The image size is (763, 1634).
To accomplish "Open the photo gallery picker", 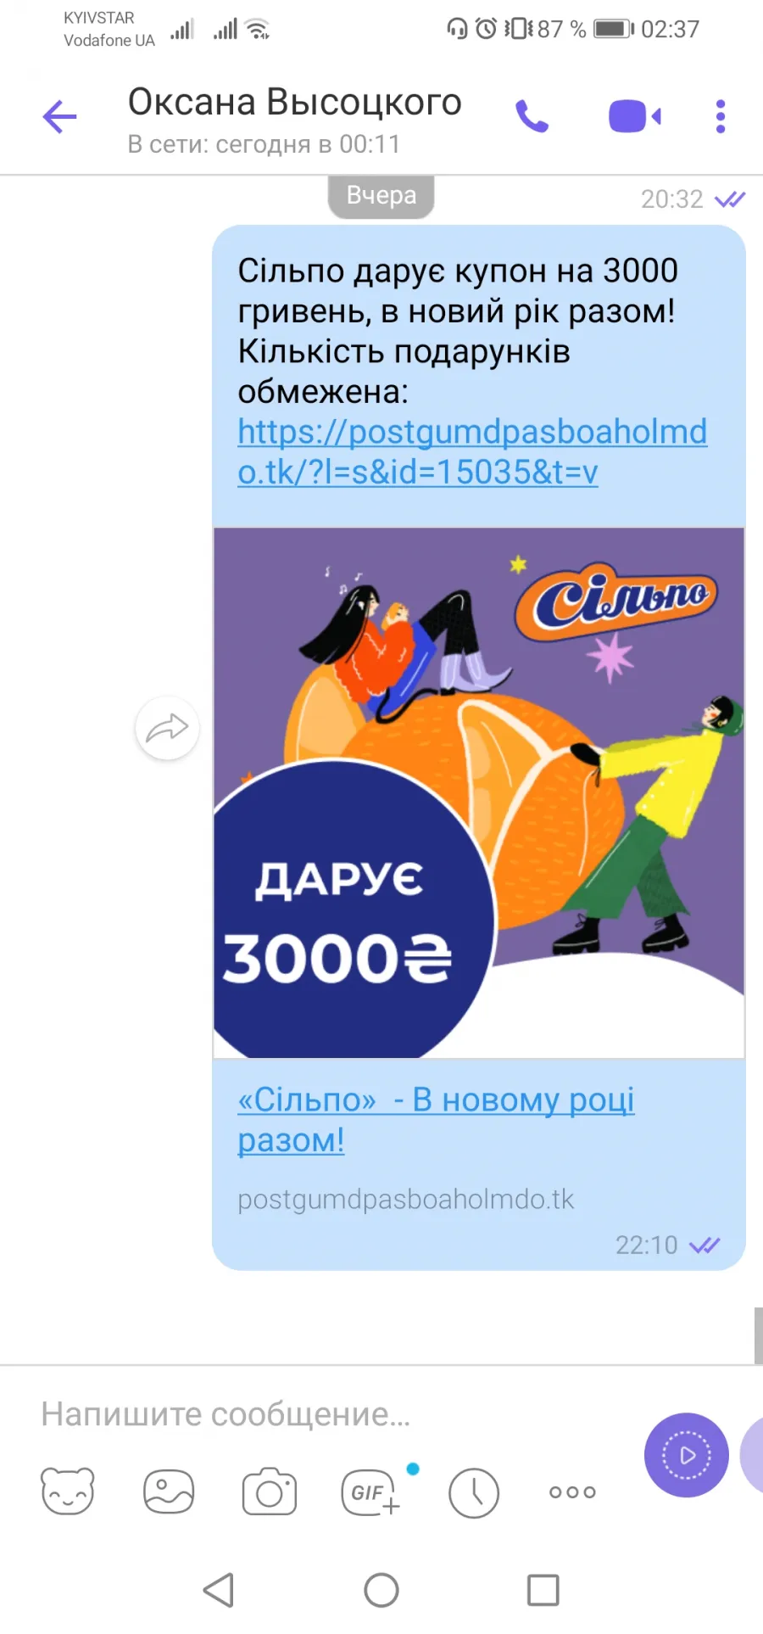I will click(x=169, y=1491).
